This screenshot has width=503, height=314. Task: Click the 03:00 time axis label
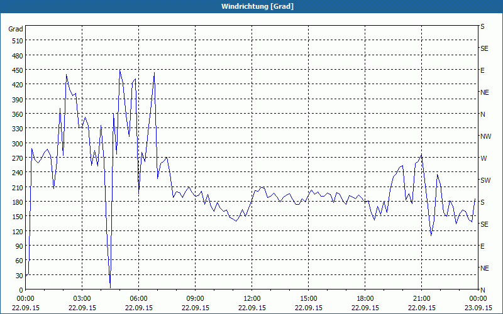pyautogui.click(x=82, y=299)
